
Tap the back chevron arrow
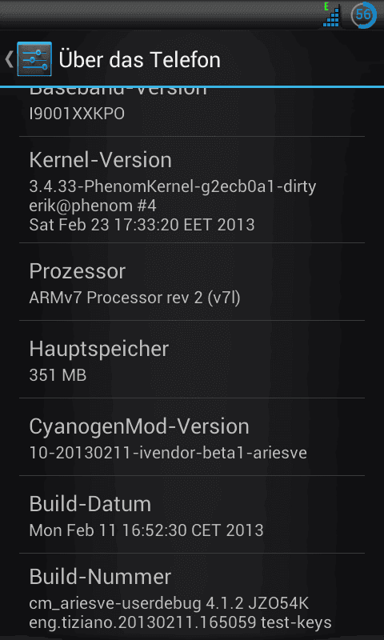tap(9, 59)
